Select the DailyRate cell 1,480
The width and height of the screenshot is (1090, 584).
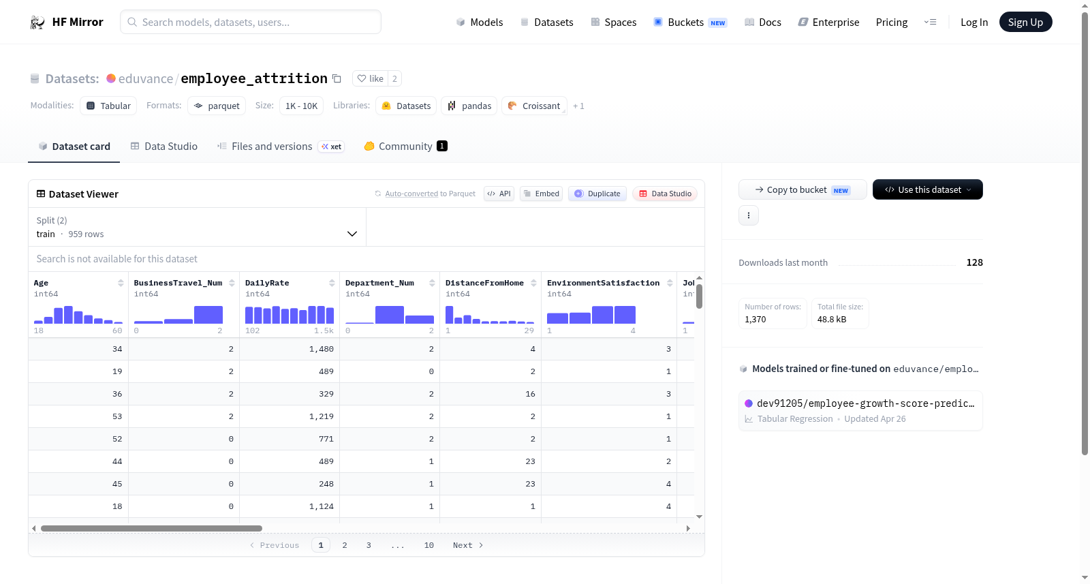click(x=290, y=349)
